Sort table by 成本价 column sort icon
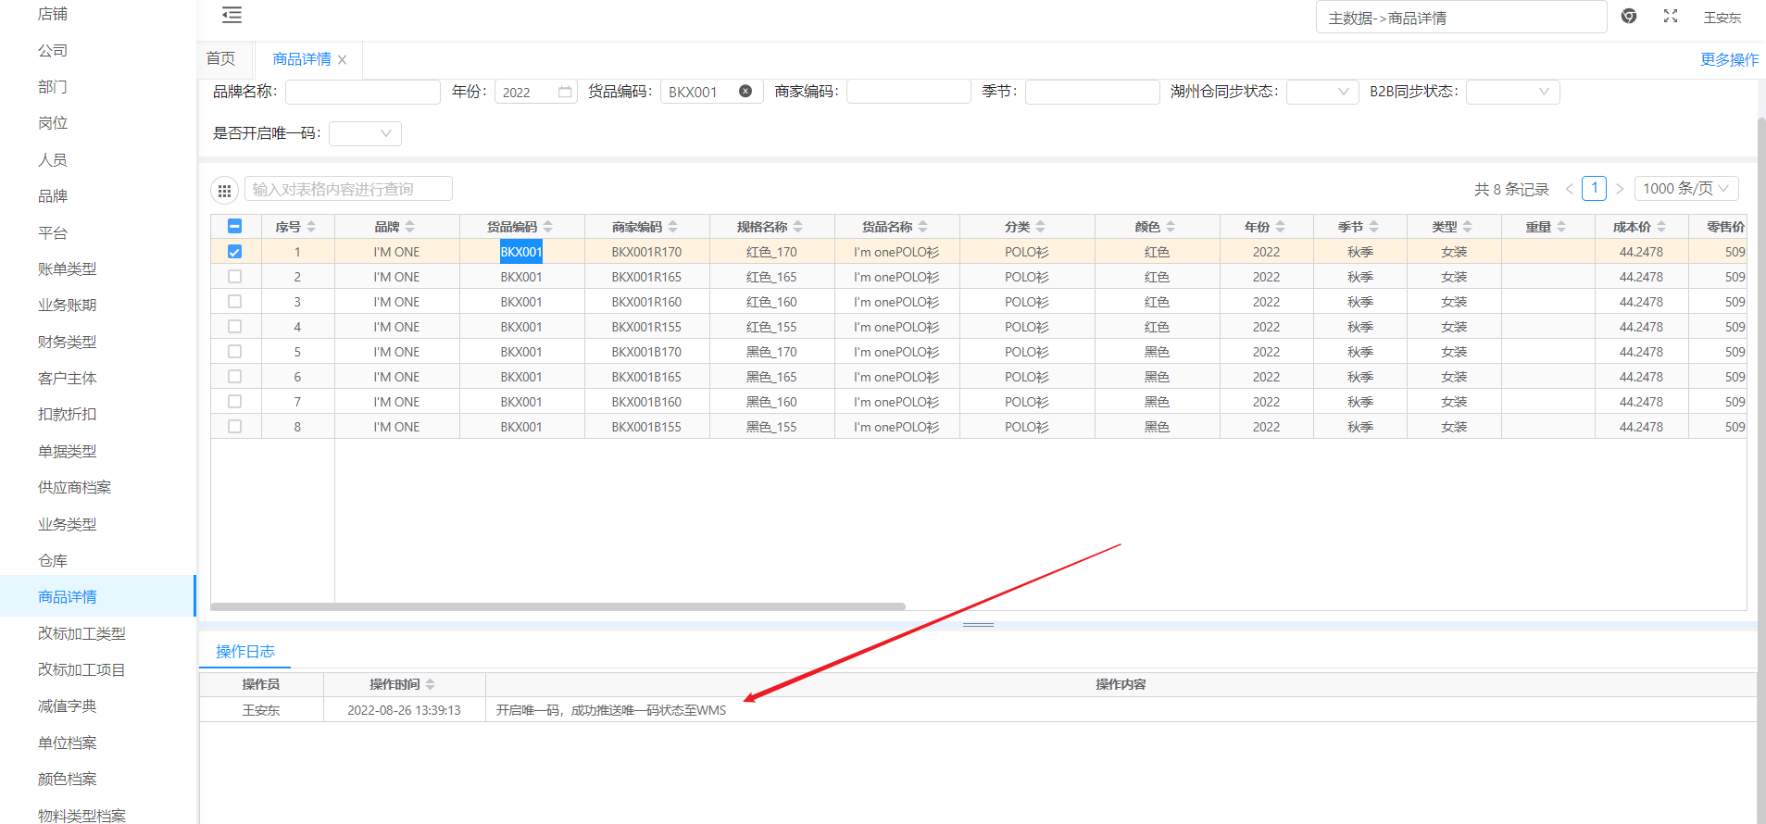This screenshot has width=1766, height=824. [1661, 227]
